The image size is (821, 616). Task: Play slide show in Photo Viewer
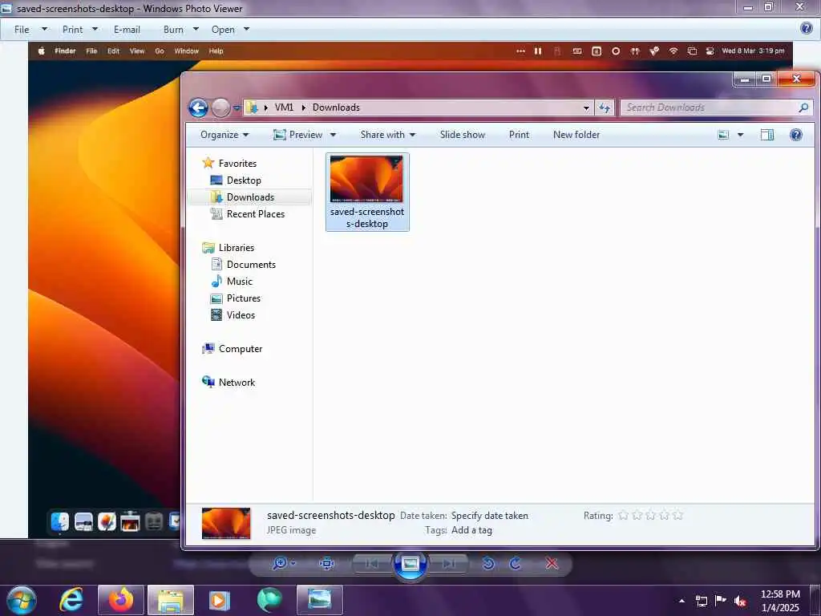410,564
